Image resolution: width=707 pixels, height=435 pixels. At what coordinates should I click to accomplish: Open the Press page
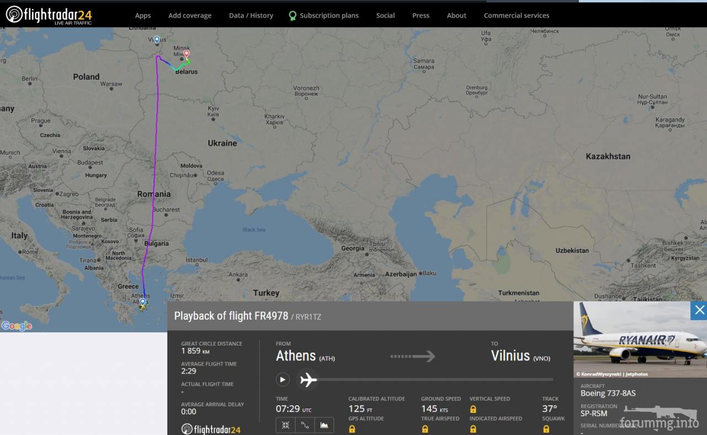coord(421,15)
